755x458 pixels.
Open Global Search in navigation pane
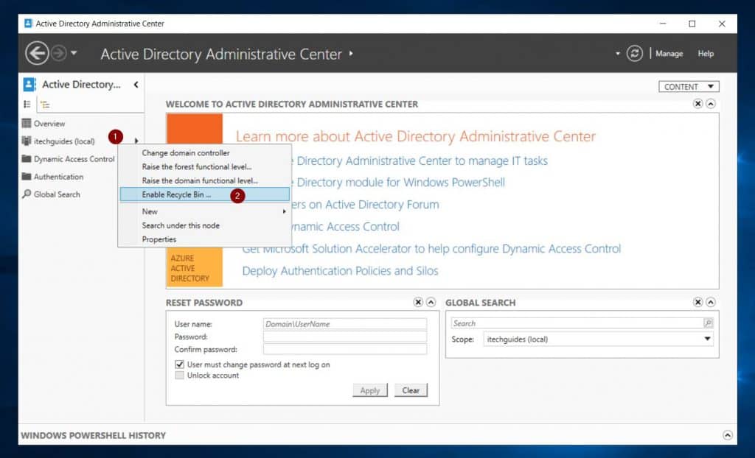(56, 194)
